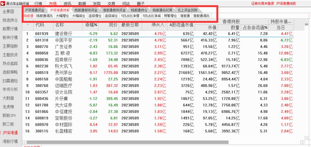Open 选股策略 in sidebar
Image resolution: width=311 pixels, height=147 pixels.
click(10, 72)
